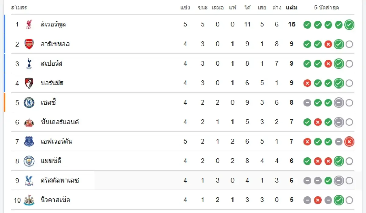Click Chelsea's highlighted draw result indicator
Image resolution: width=366 pixels, height=213 pixels.
coord(339,103)
